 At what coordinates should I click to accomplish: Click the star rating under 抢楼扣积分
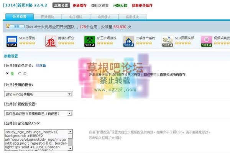pos(66,43)
